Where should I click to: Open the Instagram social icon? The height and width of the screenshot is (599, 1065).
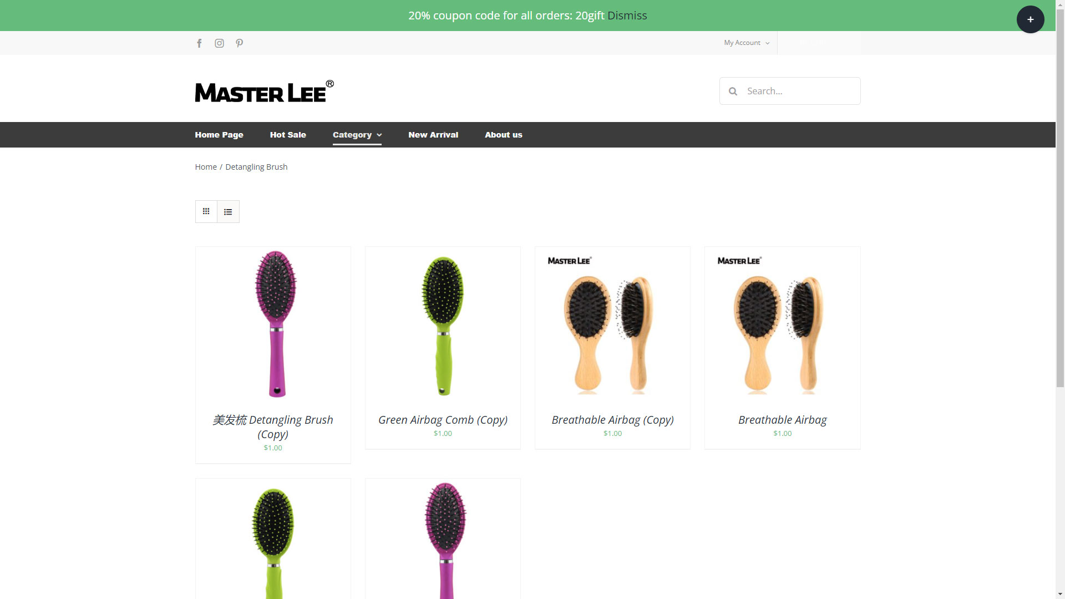(219, 43)
